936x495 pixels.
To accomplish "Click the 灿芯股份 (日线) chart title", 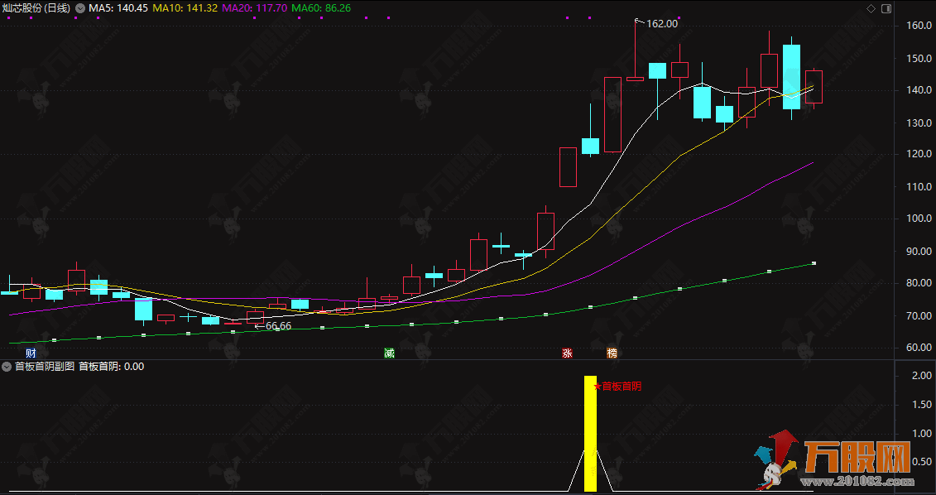I will pos(36,8).
